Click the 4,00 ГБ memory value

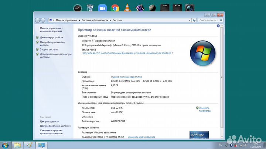tap(115, 86)
